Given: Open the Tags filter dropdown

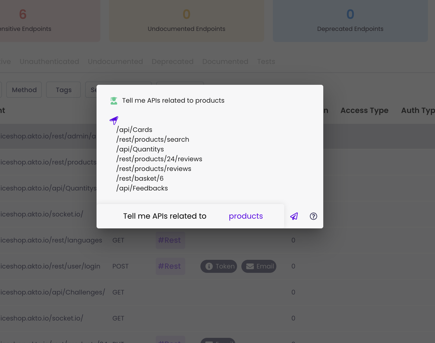Looking at the screenshot, I should coord(63,90).
